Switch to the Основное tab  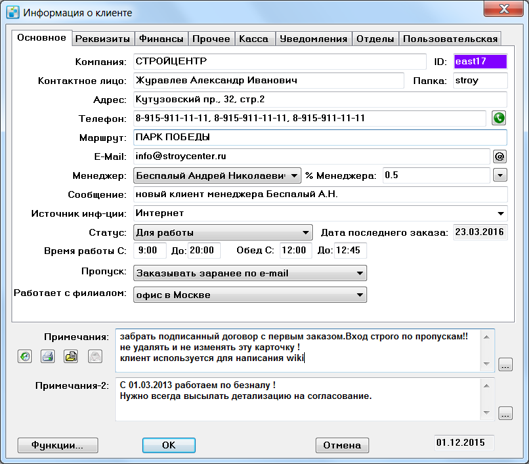pyautogui.click(x=42, y=38)
